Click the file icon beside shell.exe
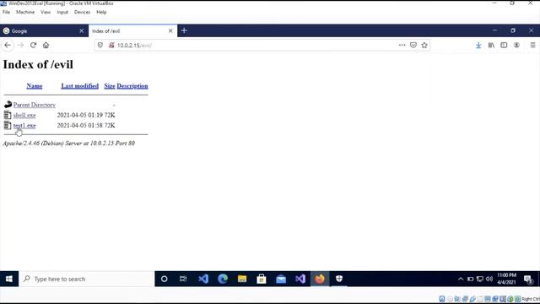 (8, 115)
